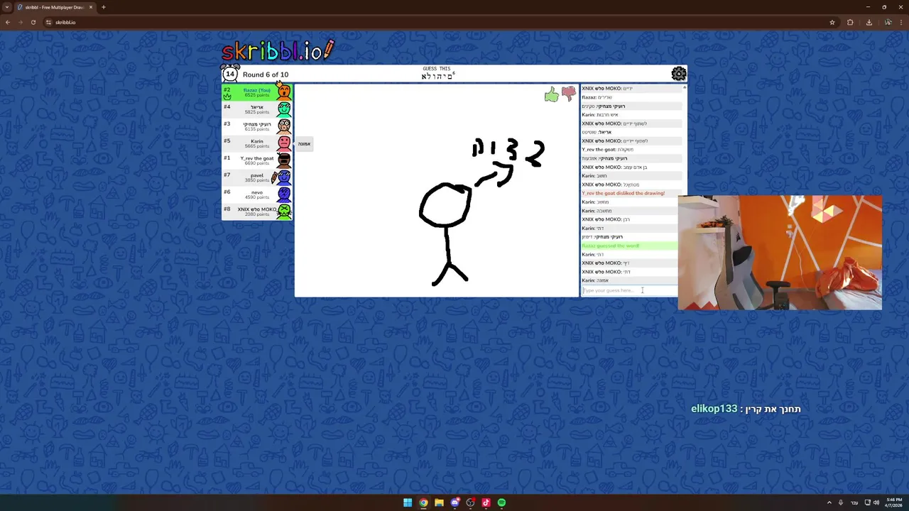Screen dimensions: 909x511
Task: Open File Explorer from the taskbar
Action: (439, 502)
